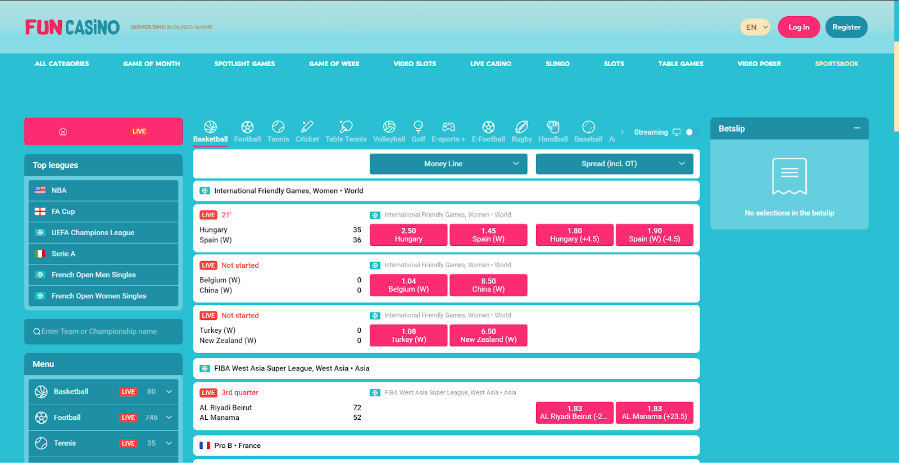Expand the Basketball menu chevron
This screenshot has width=899, height=463.
pos(169,392)
